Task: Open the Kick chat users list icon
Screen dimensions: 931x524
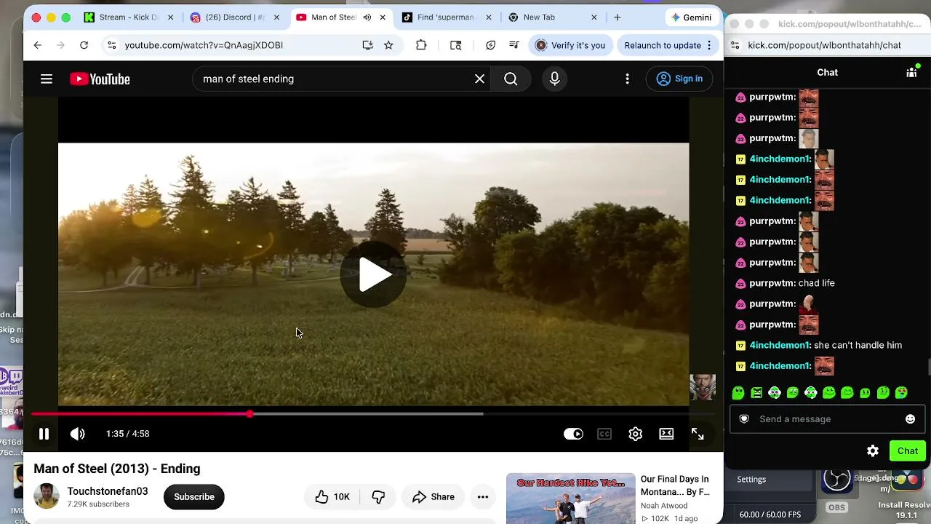Action: pyautogui.click(x=911, y=72)
